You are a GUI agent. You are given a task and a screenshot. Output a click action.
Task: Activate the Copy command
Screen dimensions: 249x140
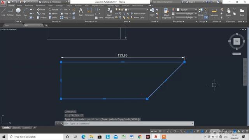41,14
